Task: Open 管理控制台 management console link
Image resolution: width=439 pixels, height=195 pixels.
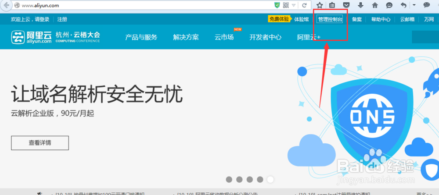Action: pyautogui.click(x=330, y=19)
